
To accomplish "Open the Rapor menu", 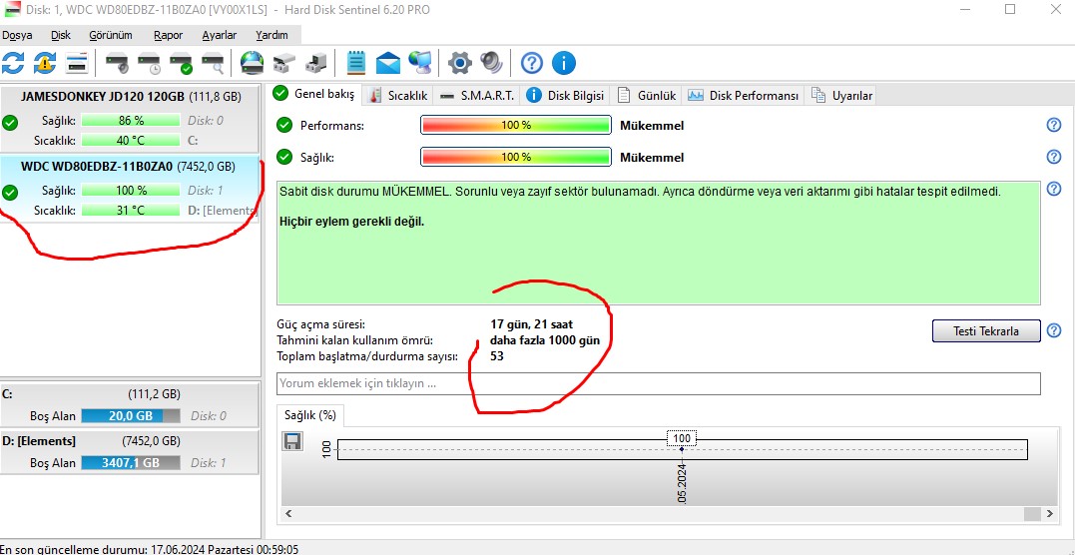I will tap(168, 35).
